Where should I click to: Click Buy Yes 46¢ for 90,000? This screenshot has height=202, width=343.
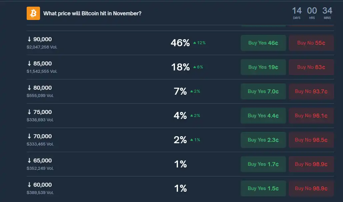[x=263, y=43]
